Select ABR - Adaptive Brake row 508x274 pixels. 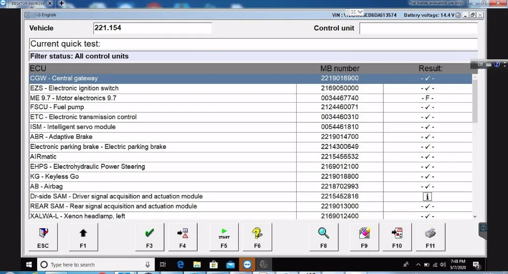[250, 137]
